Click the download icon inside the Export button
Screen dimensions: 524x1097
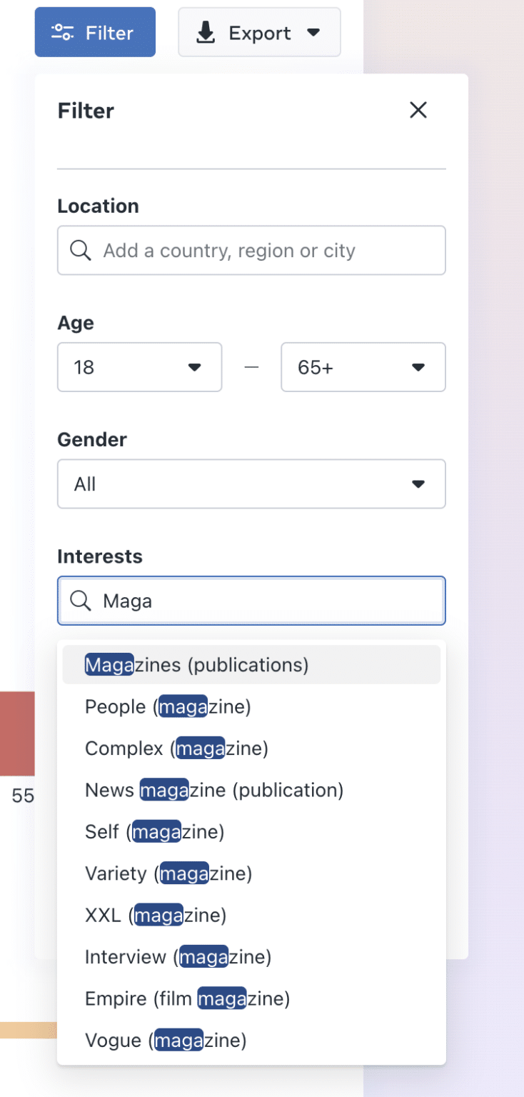(x=207, y=31)
